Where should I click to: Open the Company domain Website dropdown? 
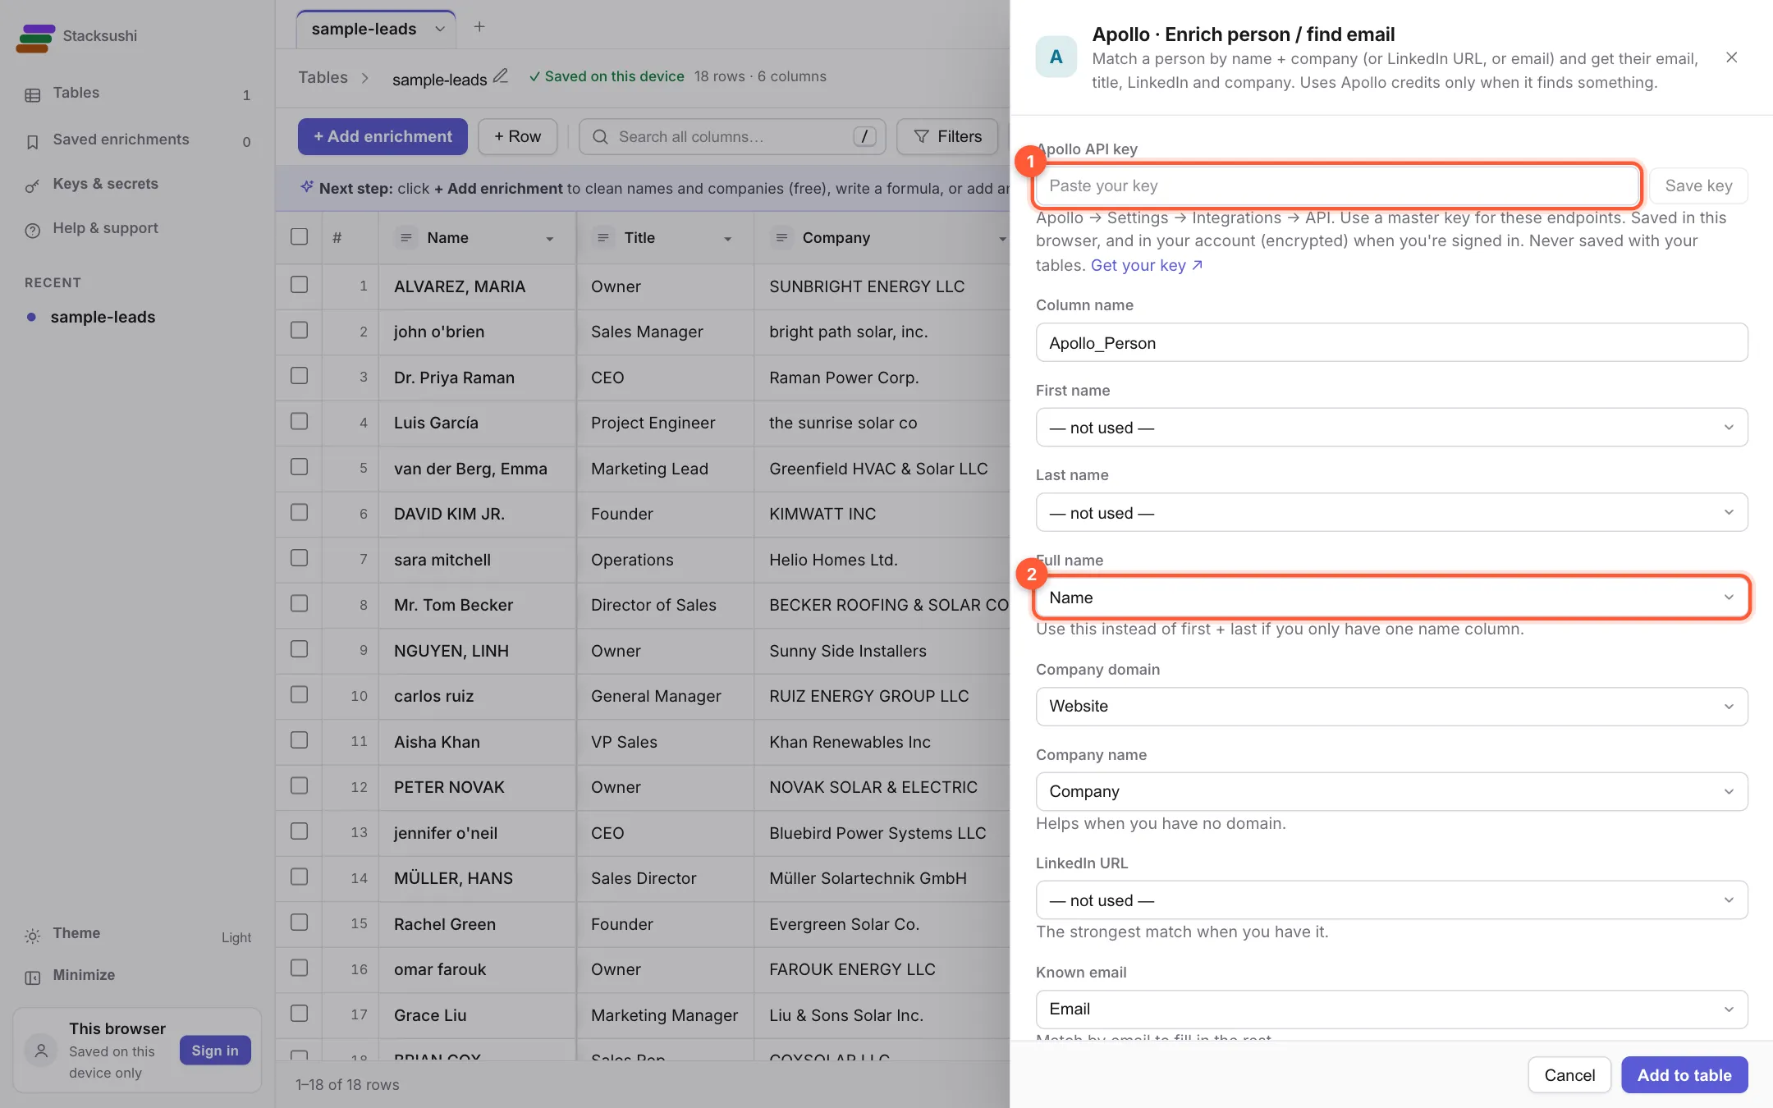[x=1391, y=707]
